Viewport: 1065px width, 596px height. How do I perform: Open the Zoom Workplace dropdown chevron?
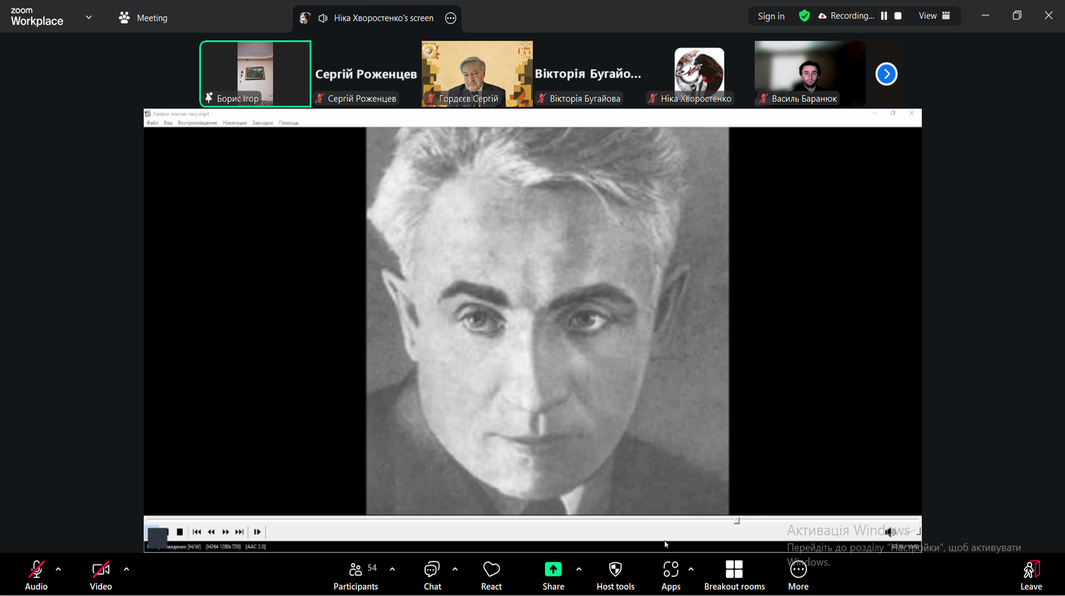pos(89,17)
